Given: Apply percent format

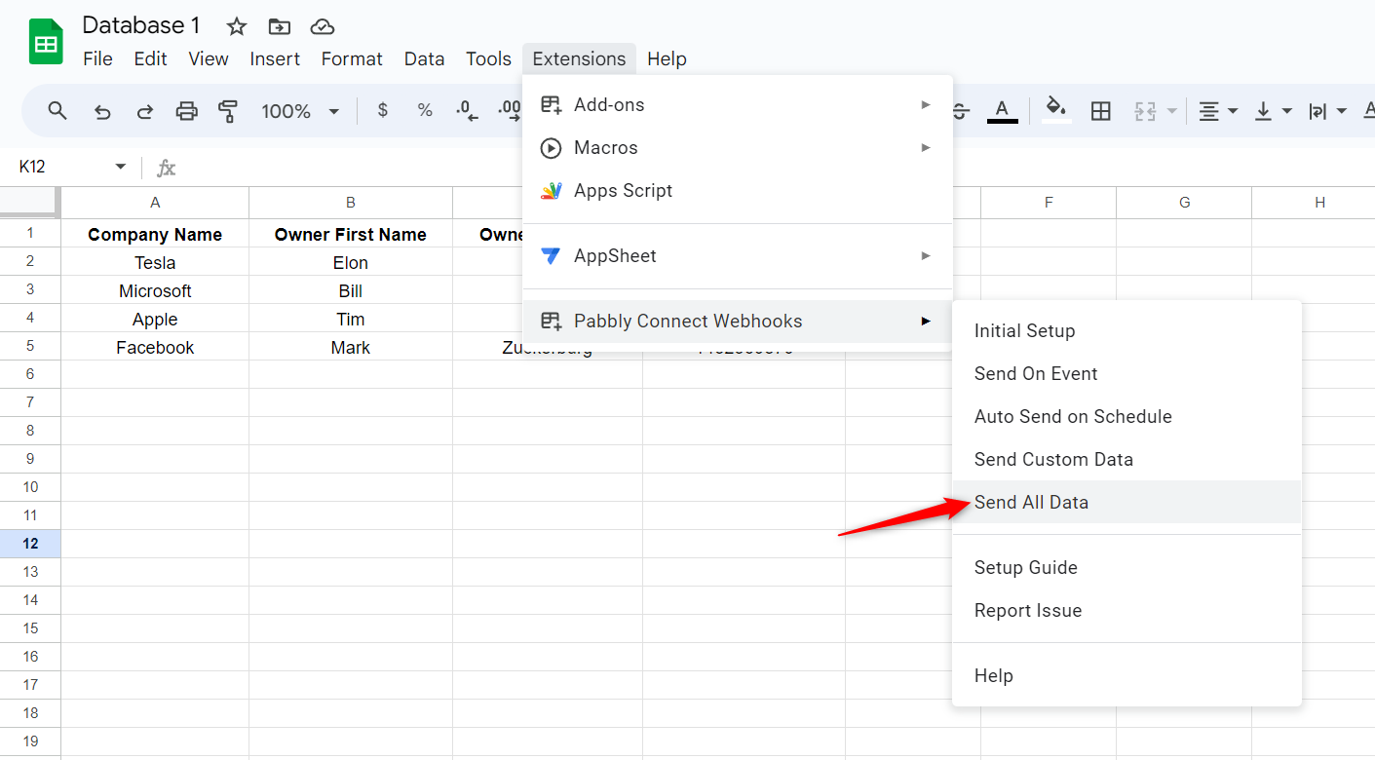Looking at the screenshot, I should pyautogui.click(x=425, y=111).
